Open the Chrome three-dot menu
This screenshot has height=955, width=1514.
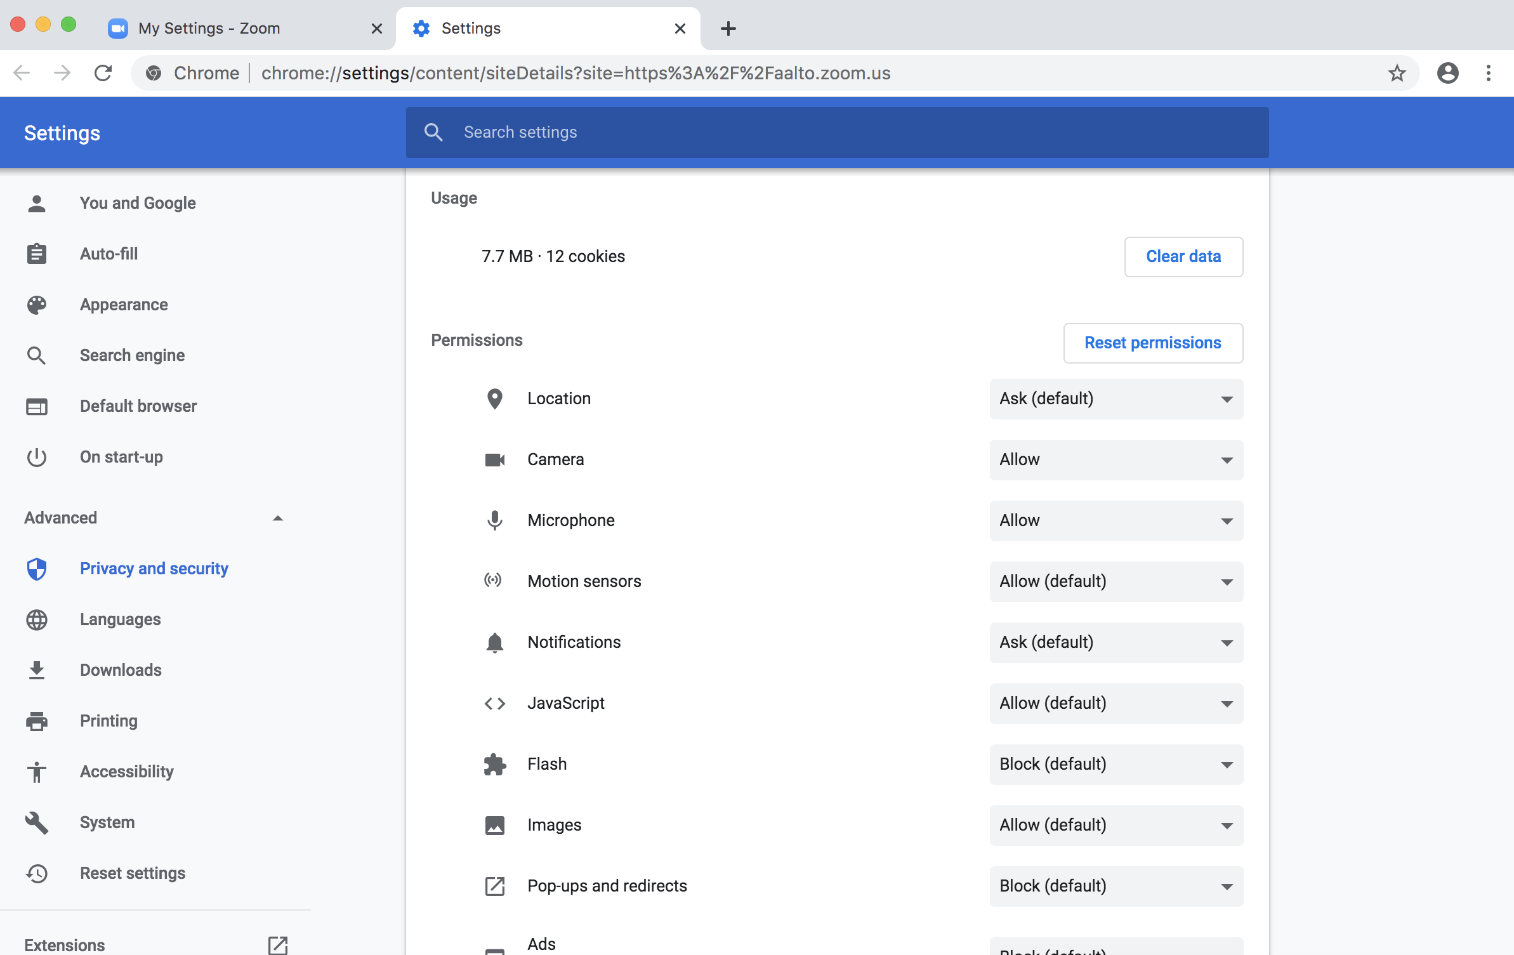coord(1488,73)
